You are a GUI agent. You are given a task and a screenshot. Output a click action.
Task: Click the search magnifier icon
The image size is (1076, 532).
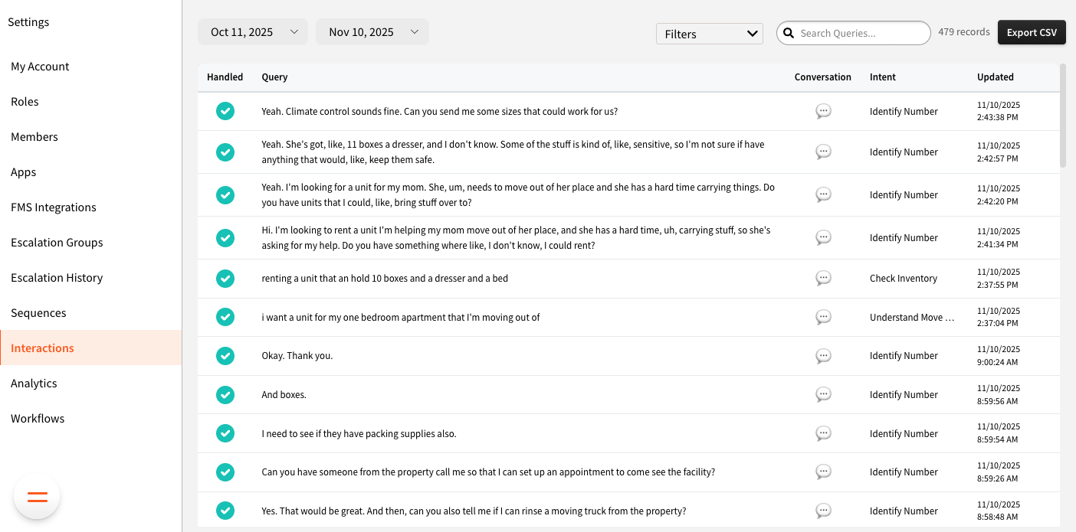[x=789, y=33]
